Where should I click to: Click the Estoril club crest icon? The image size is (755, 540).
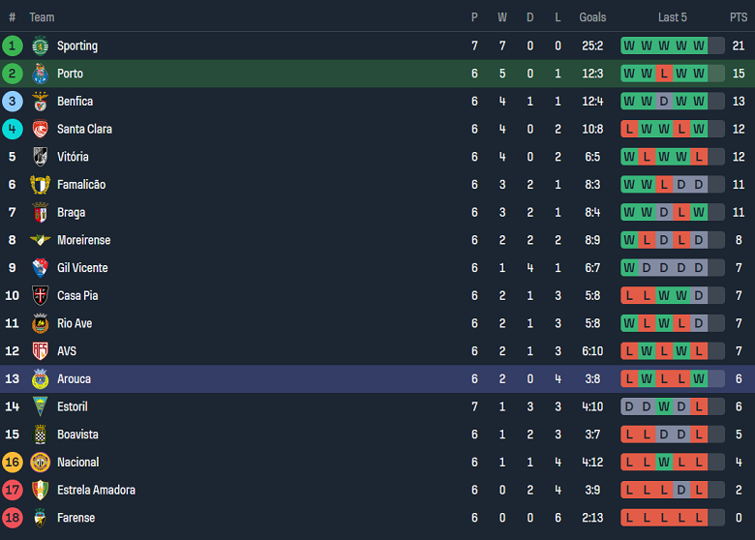pyautogui.click(x=40, y=406)
